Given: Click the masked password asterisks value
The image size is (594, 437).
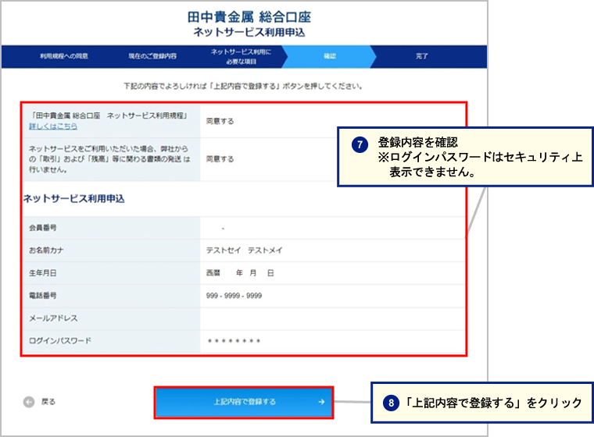Looking at the screenshot, I should pyautogui.click(x=234, y=341).
